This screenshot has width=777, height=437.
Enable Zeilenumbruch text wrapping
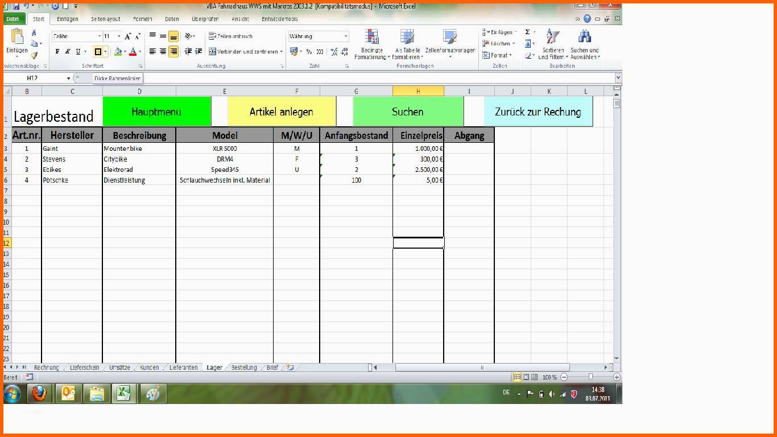[230, 36]
